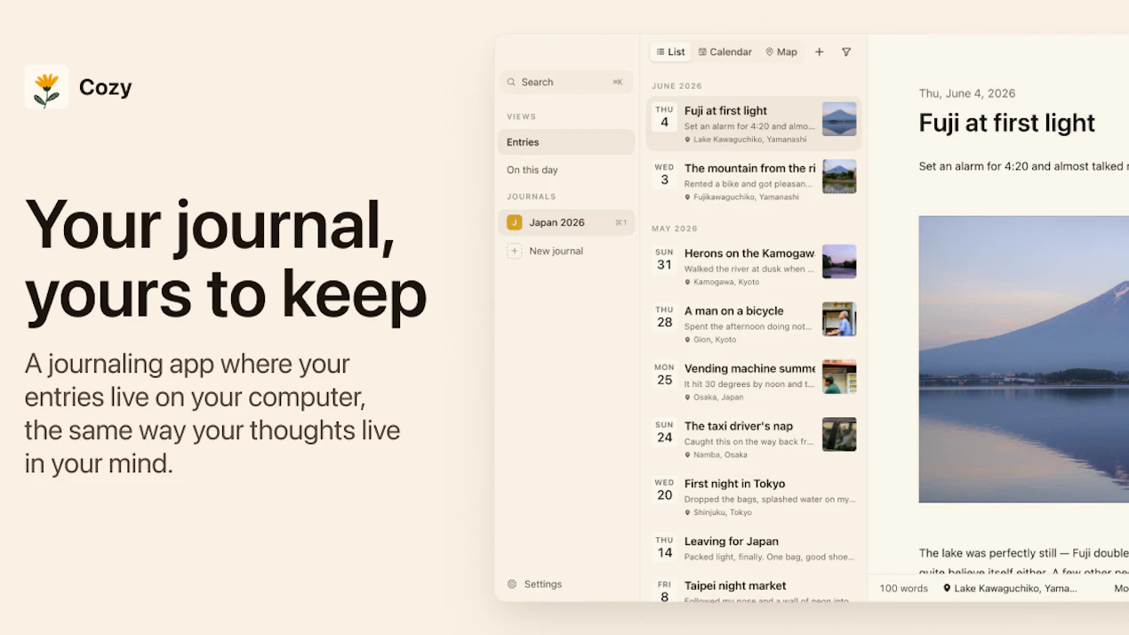Switch to the Calendar view tab
Screen dimensions: 1129x635
725,52
